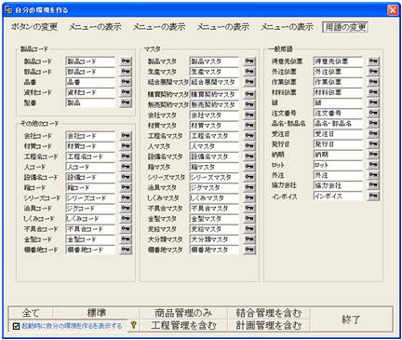
Task: Click the key icon in the 品番 row
Action: tap(126, 82)
